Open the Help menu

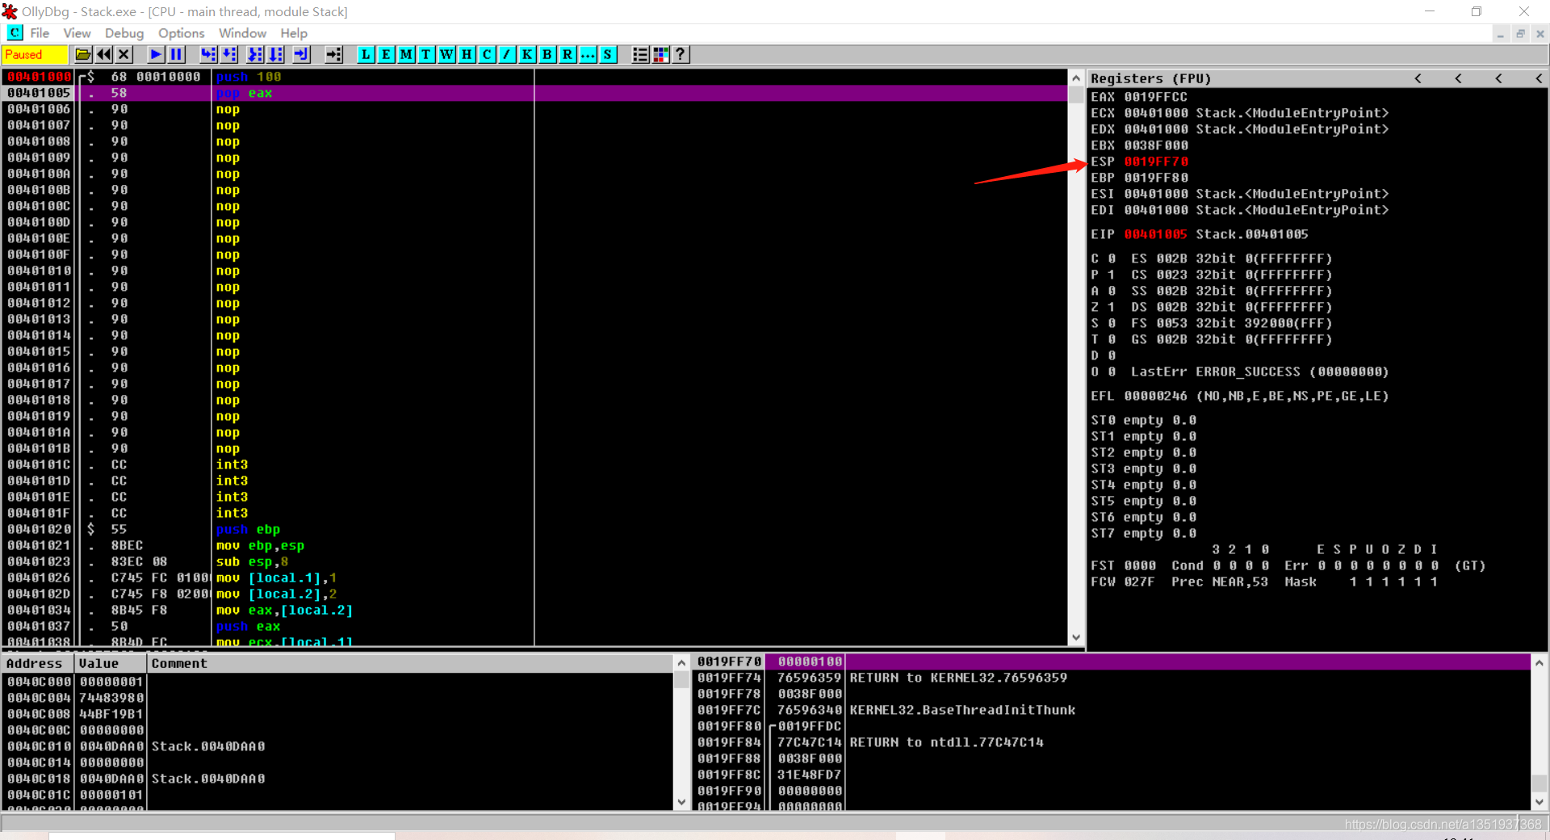294,33
